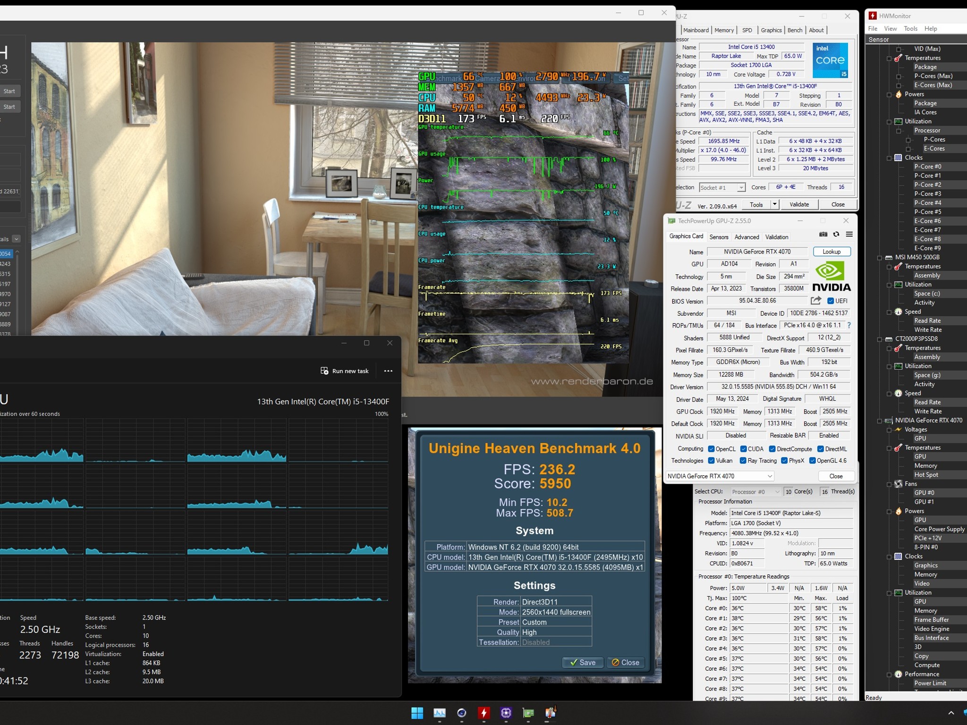Open Core Temp's Select CPU Processor #0 dropdown
This screenshot has height=725, width=967.
coord(755,492)
